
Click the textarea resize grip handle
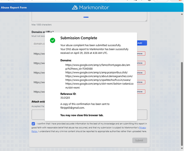(146, 21)
